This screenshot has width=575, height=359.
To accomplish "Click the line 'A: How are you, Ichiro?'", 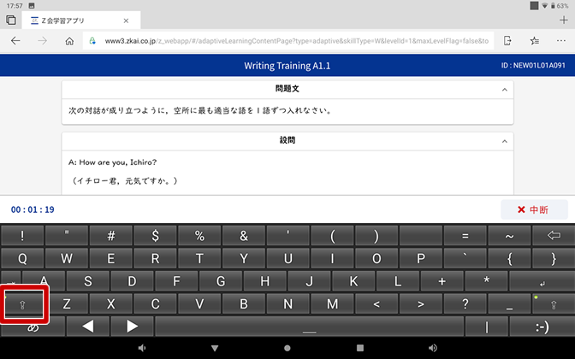I will [112, 162].
